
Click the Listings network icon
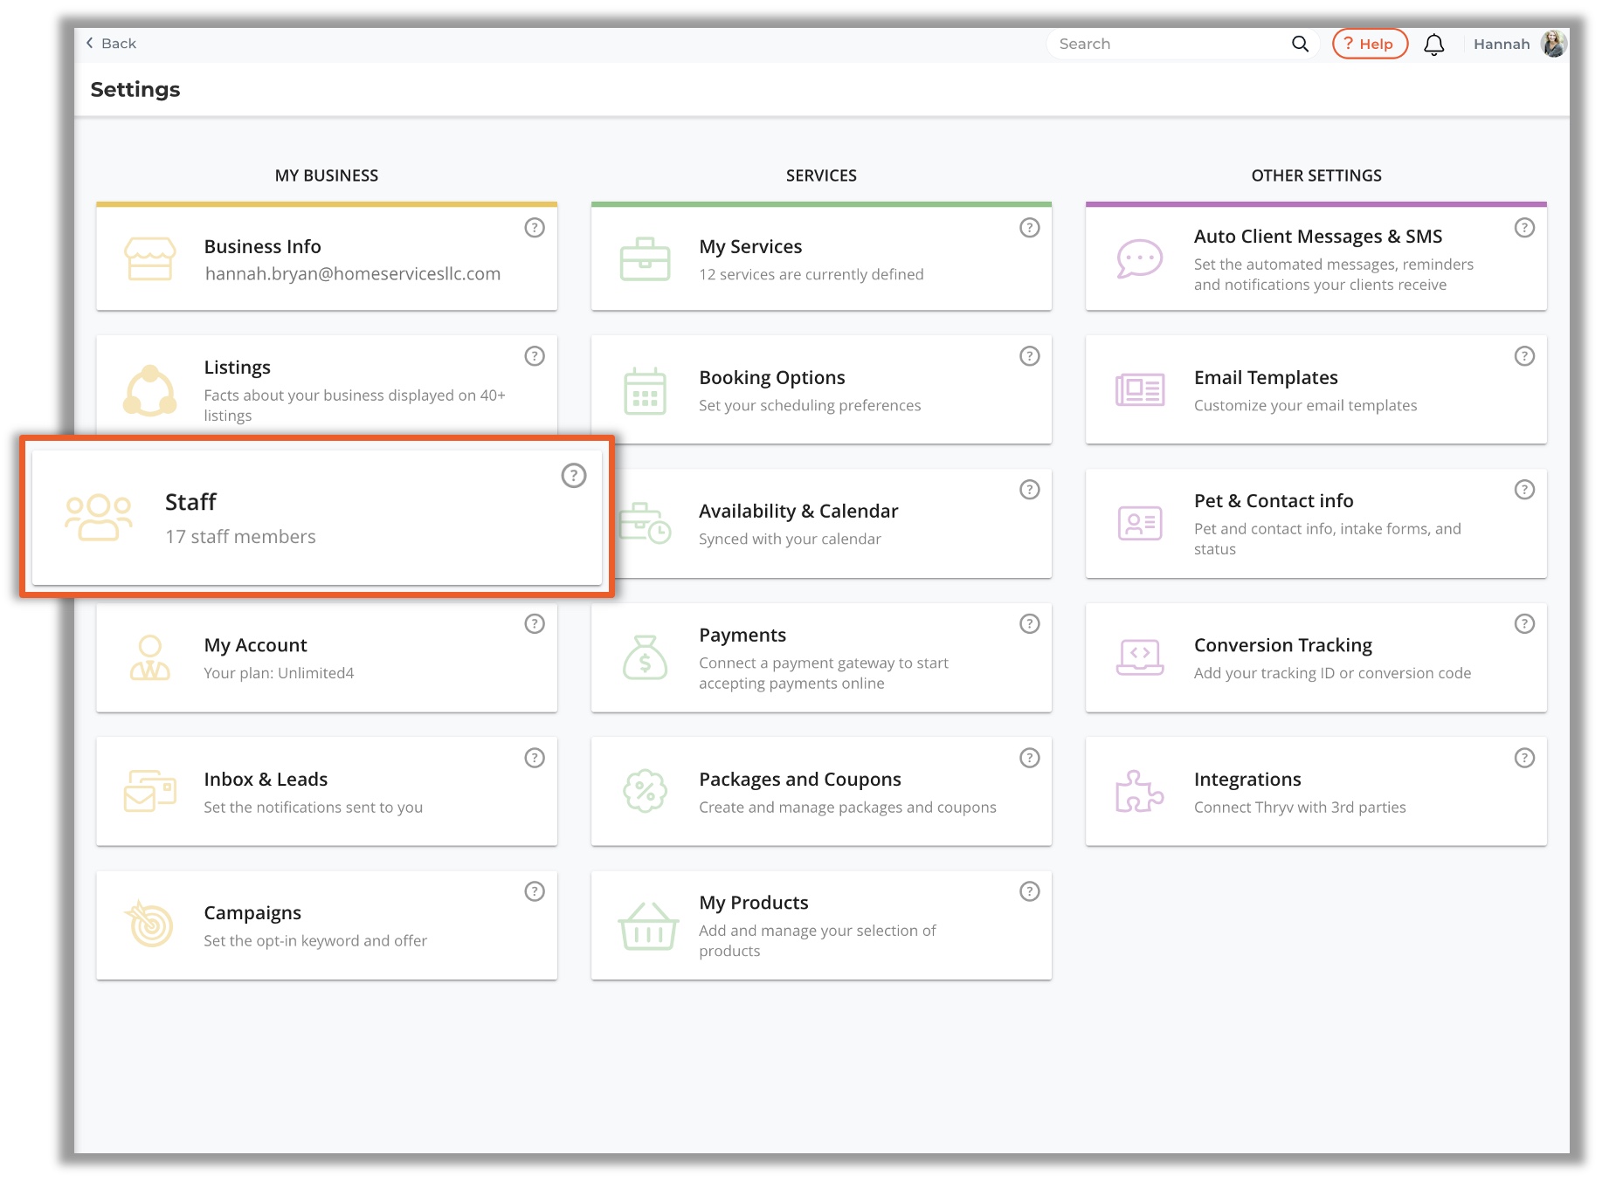coord(149,390)
